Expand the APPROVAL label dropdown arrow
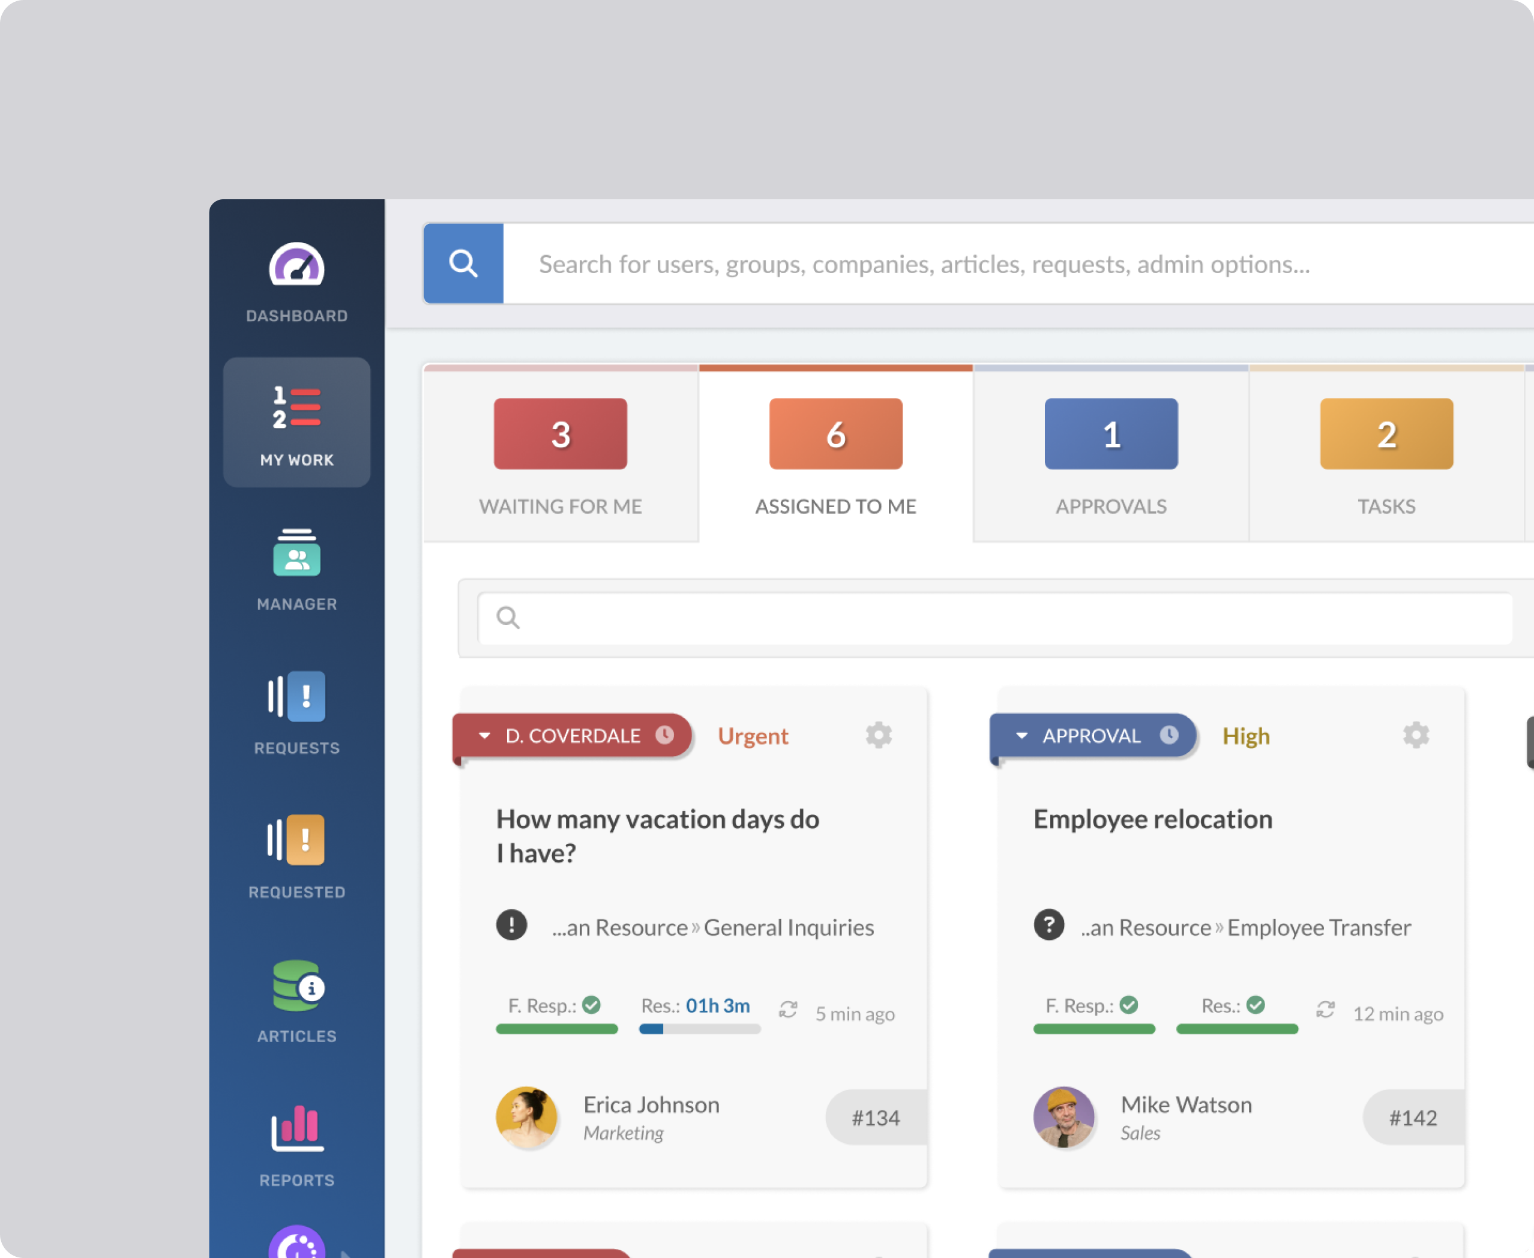1534x1258 pixels. [1021, 735]
